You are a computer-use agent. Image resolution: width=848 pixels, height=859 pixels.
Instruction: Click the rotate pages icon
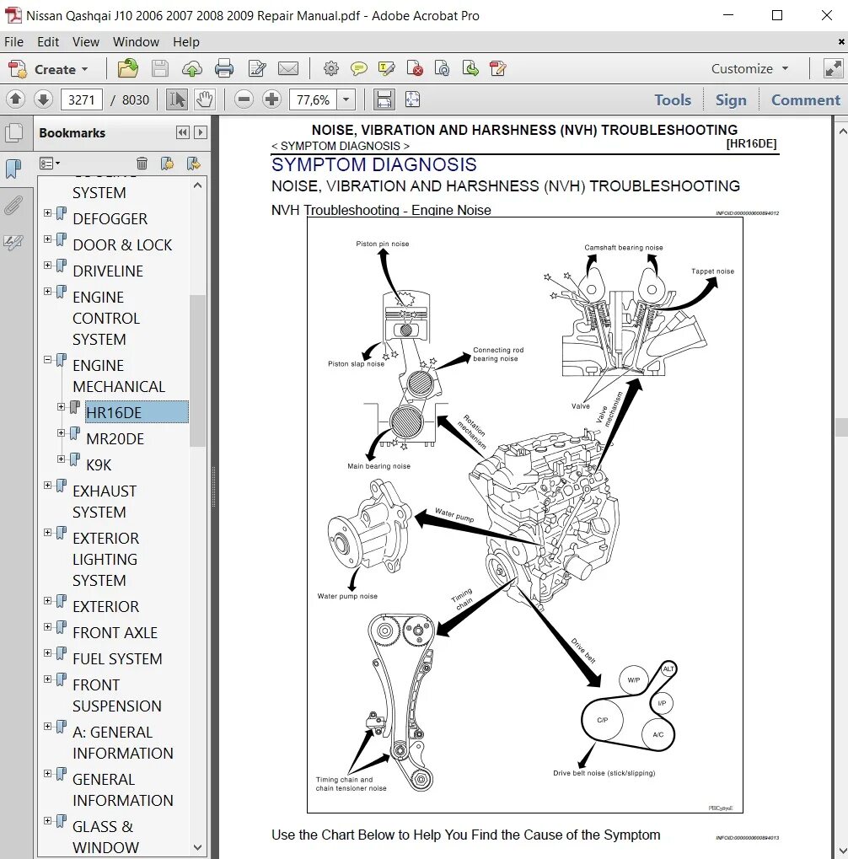[x=442, y=68]
